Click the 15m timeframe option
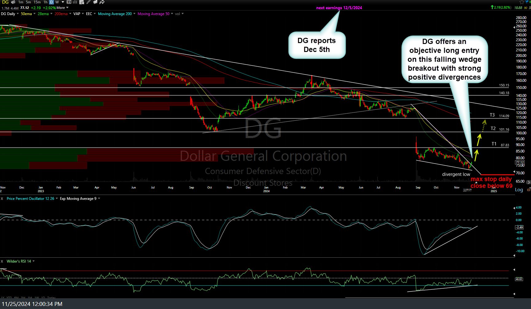The image size is (531, 309). pos(37,2)
